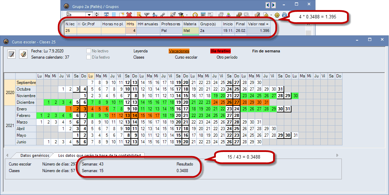Viewport: 389px width, 195px height.
Task: Toggle the Día festivo checkbox
Action: click(88, 57)
